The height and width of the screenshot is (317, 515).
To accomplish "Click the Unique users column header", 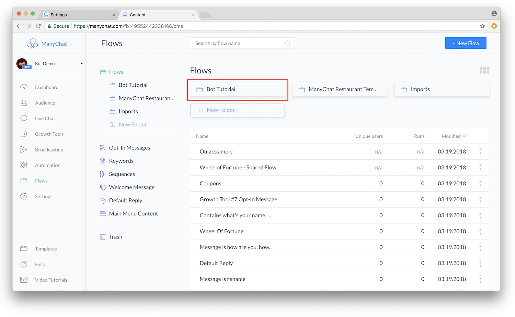I will (x=369, y=136).
